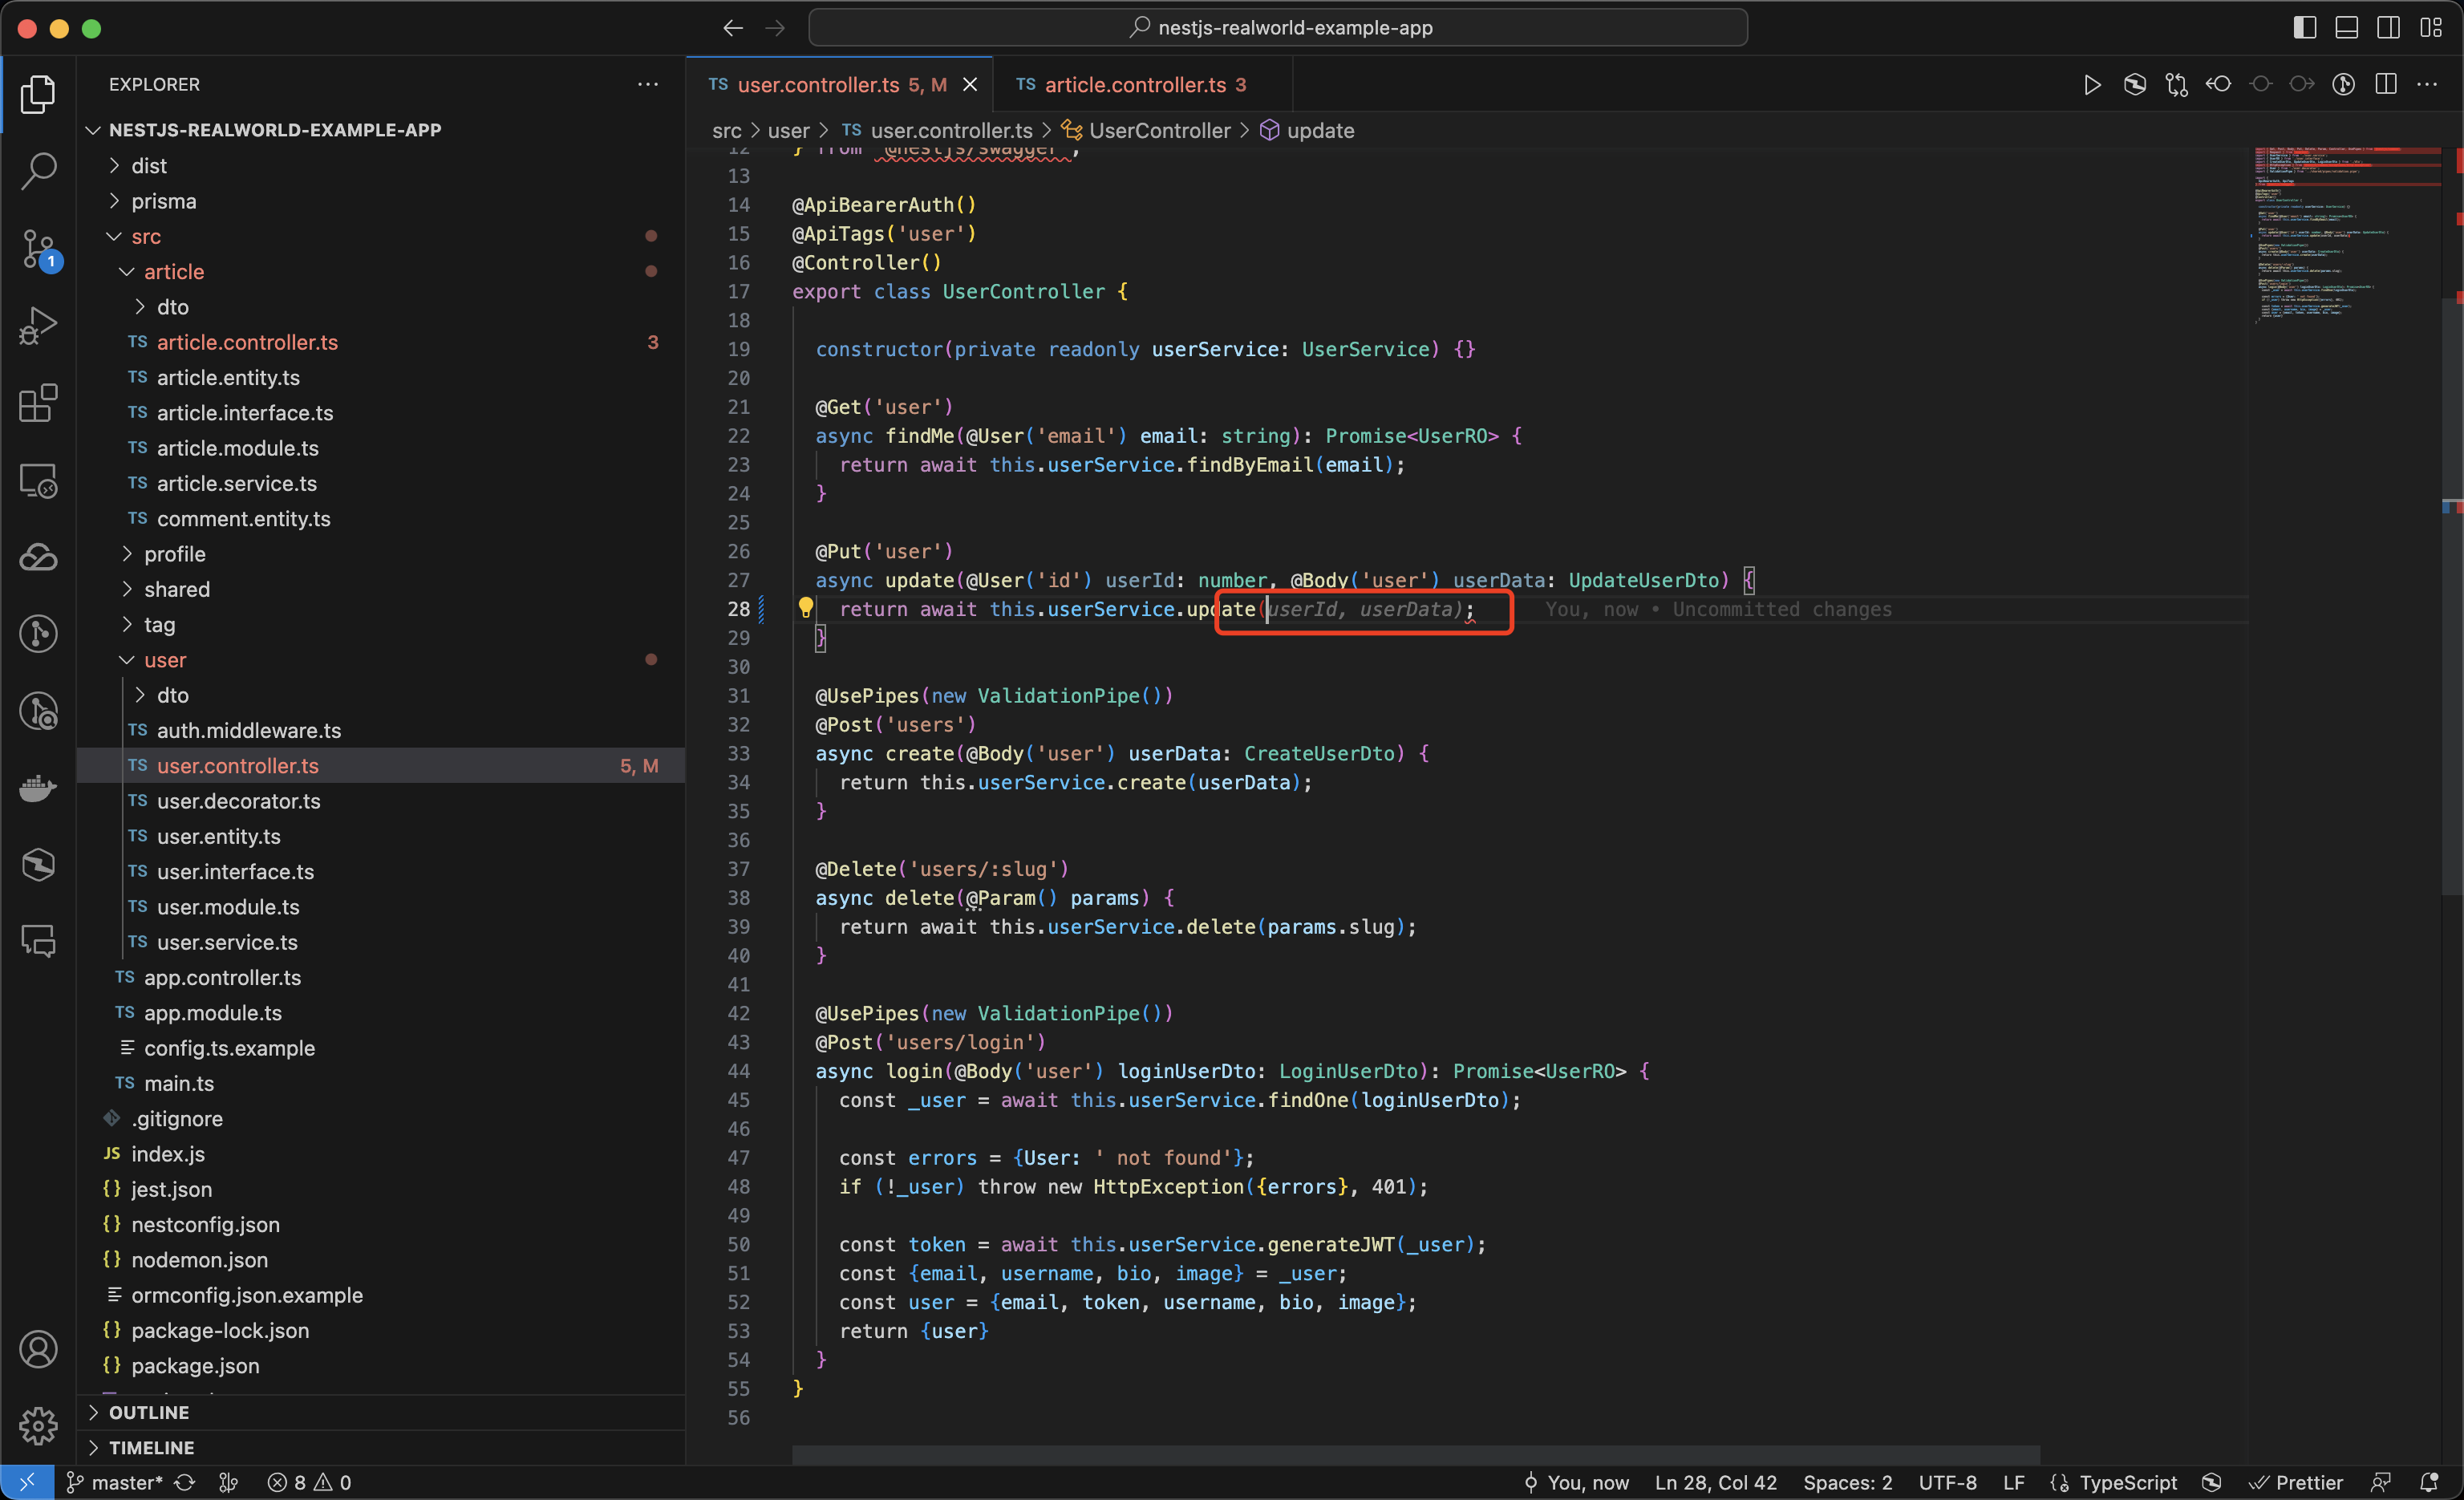
Task: Open user.service.ts in the explorer
Action: click(227, 942)
